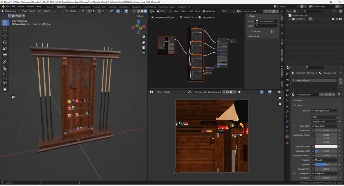Select the Rotate tool
The image size is (344, 186).
pyautogui.click(x=5, y=42)
